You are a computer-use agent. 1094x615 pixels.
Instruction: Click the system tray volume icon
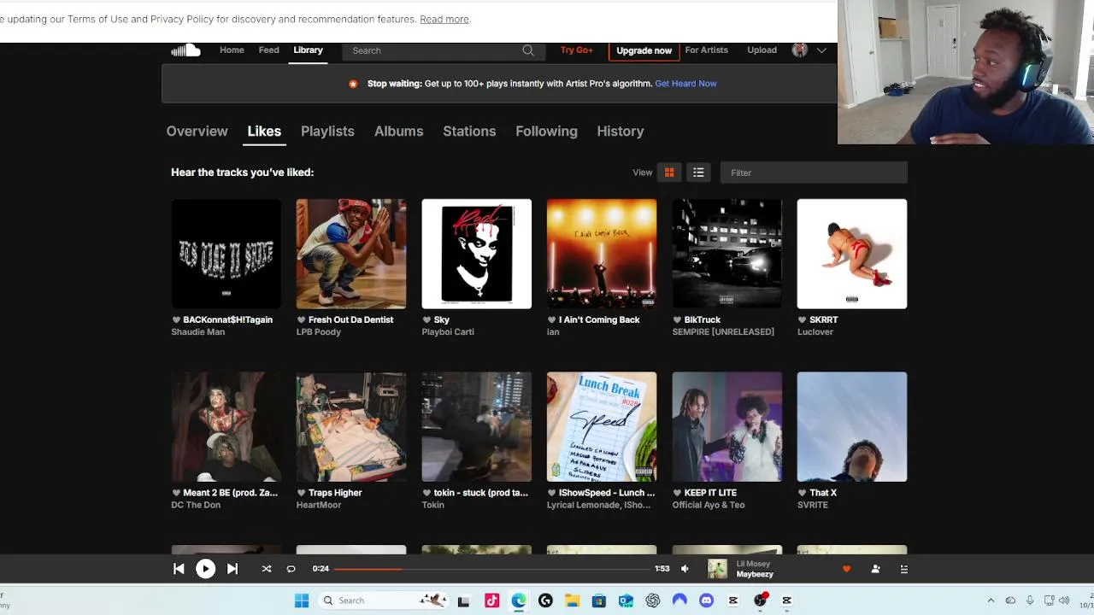pos(1064,601)
